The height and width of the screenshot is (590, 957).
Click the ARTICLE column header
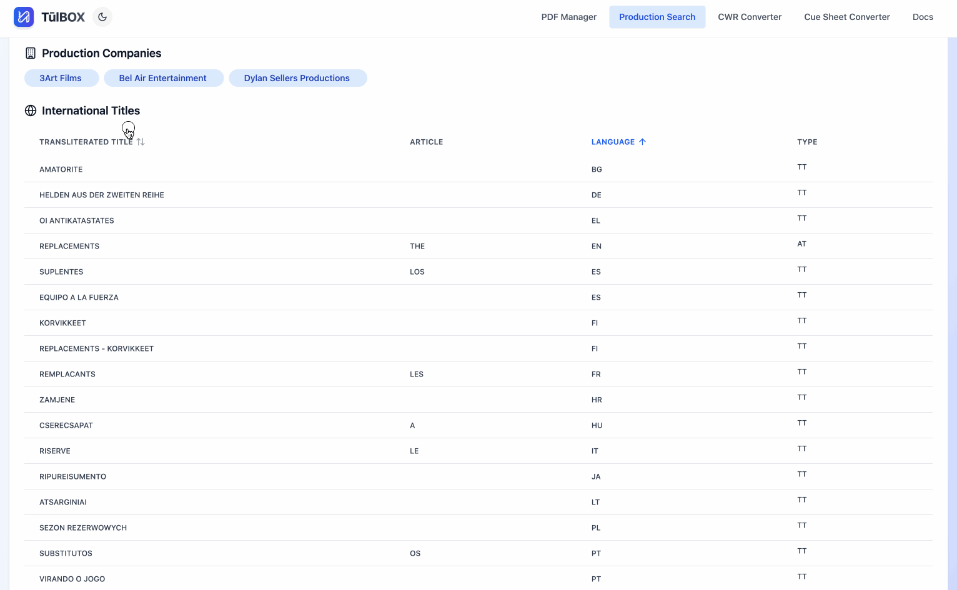coord(427,142)
